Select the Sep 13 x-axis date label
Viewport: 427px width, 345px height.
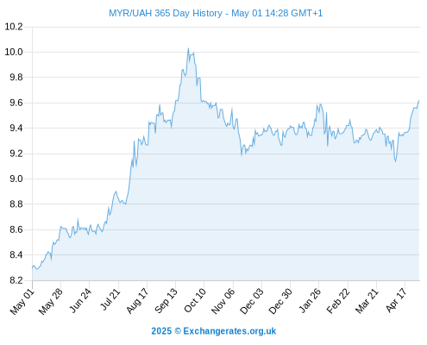(x=166, y=301)
